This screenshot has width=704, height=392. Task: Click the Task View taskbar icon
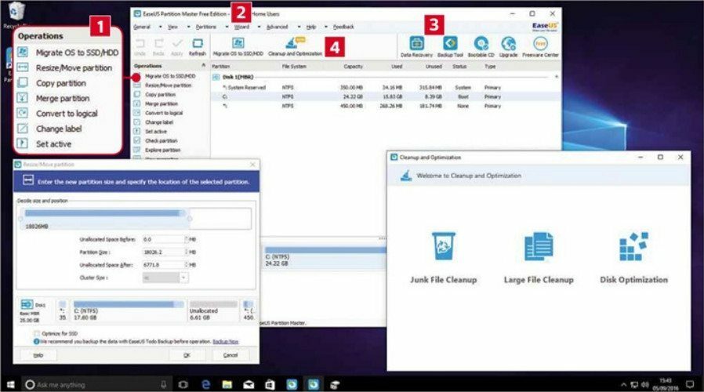click(x=183, y=384)
